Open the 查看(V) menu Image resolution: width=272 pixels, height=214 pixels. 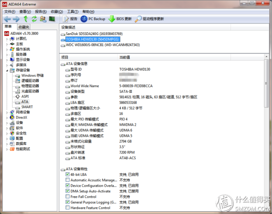[x=25, y=12]
